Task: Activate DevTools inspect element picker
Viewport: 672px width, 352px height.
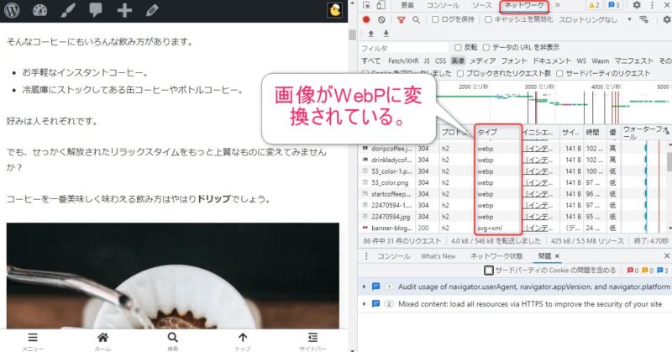Action: (x=366, y=5)
